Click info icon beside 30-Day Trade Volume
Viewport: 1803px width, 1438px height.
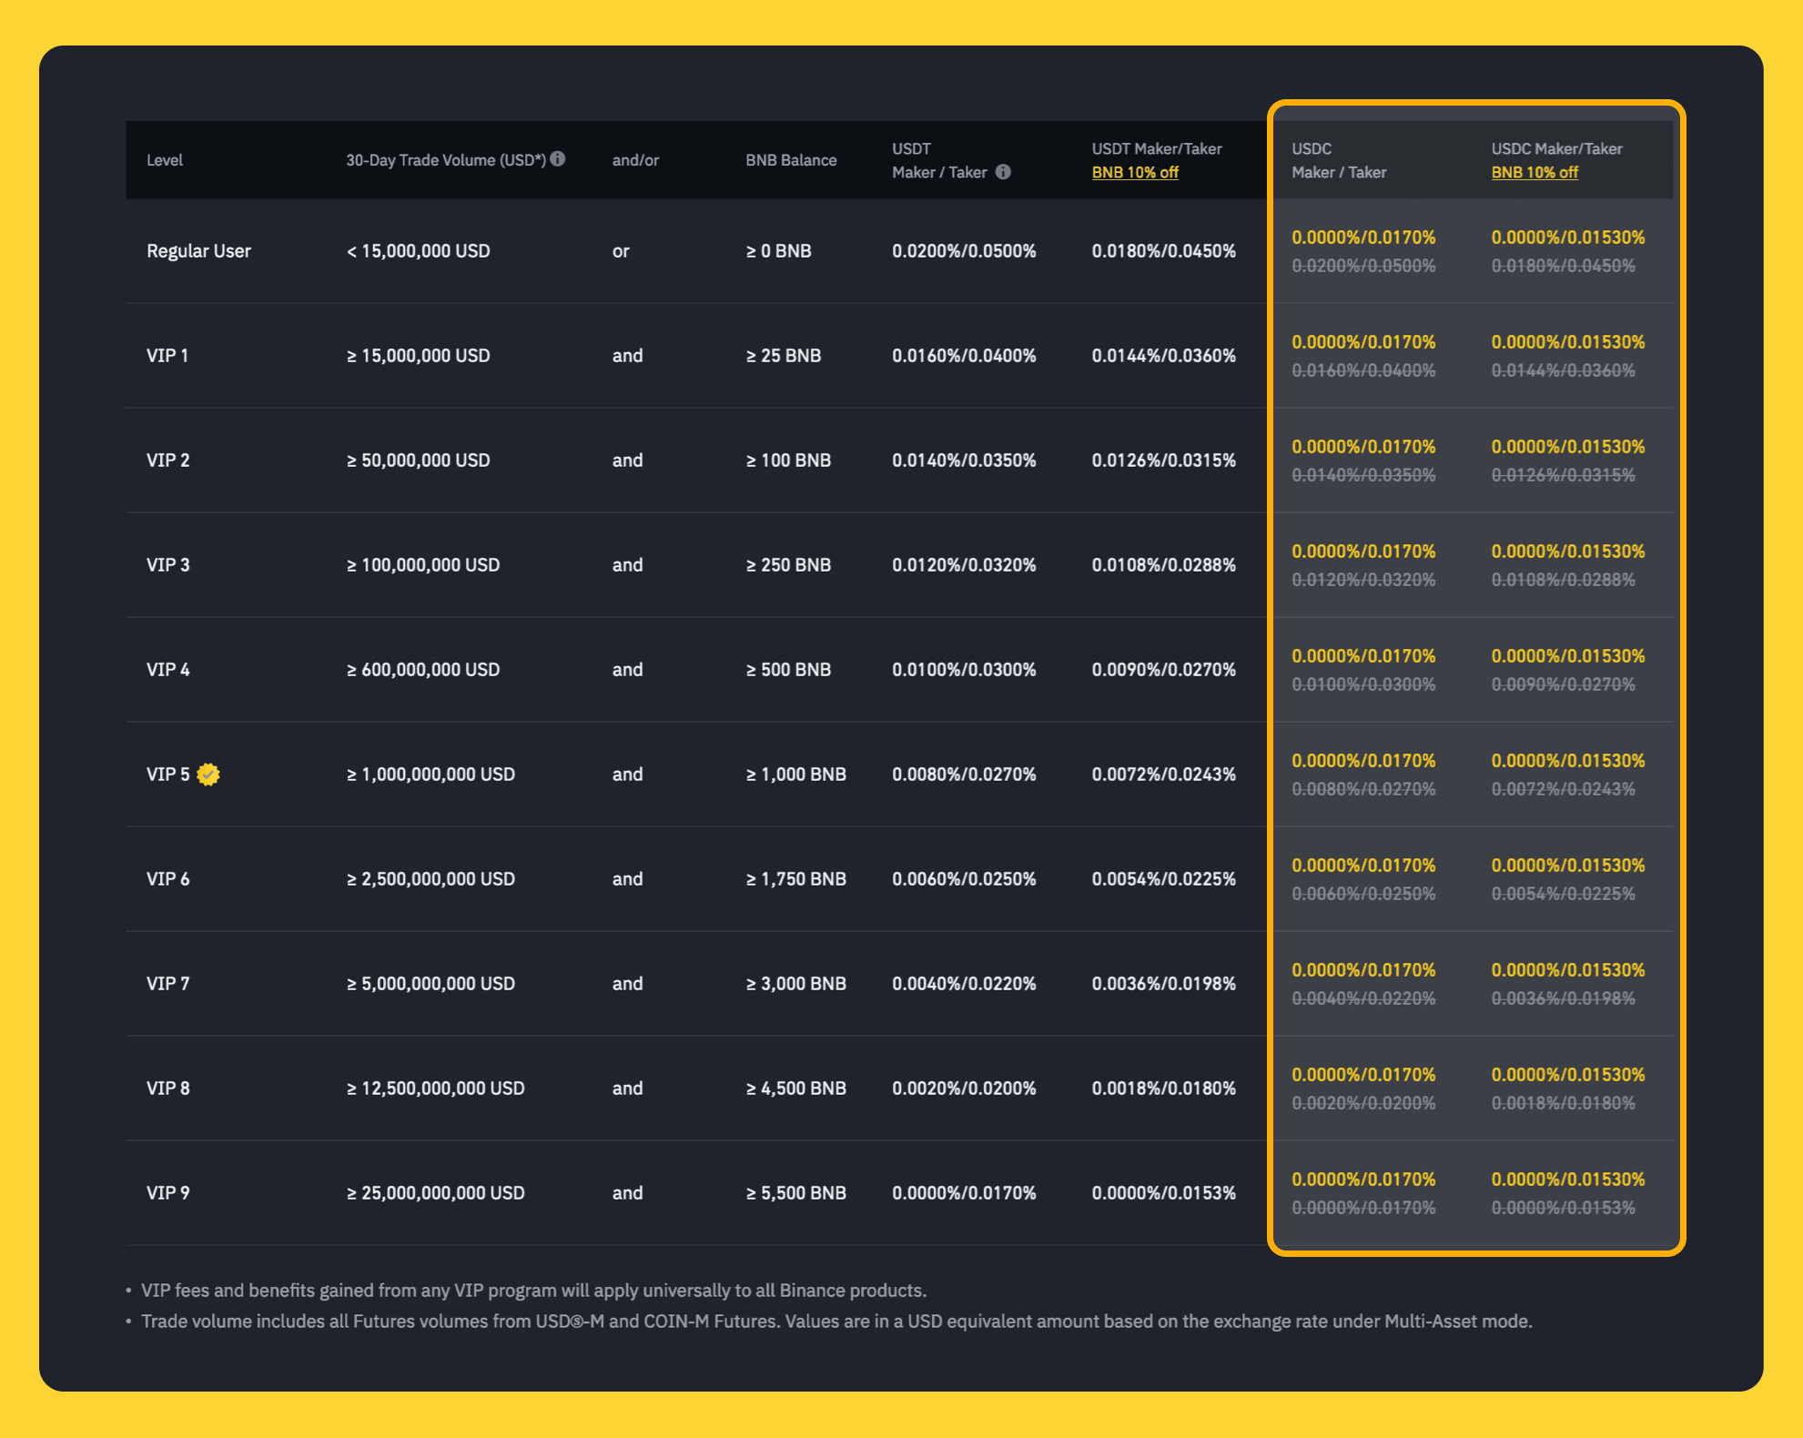pyautogui.click(x=558, y=158)
